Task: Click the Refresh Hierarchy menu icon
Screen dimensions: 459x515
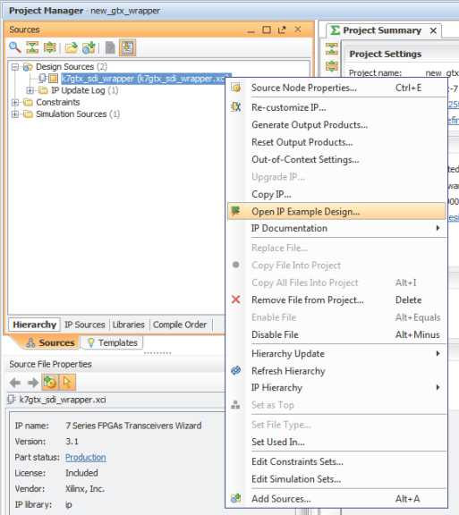Action: coord(235,370)
